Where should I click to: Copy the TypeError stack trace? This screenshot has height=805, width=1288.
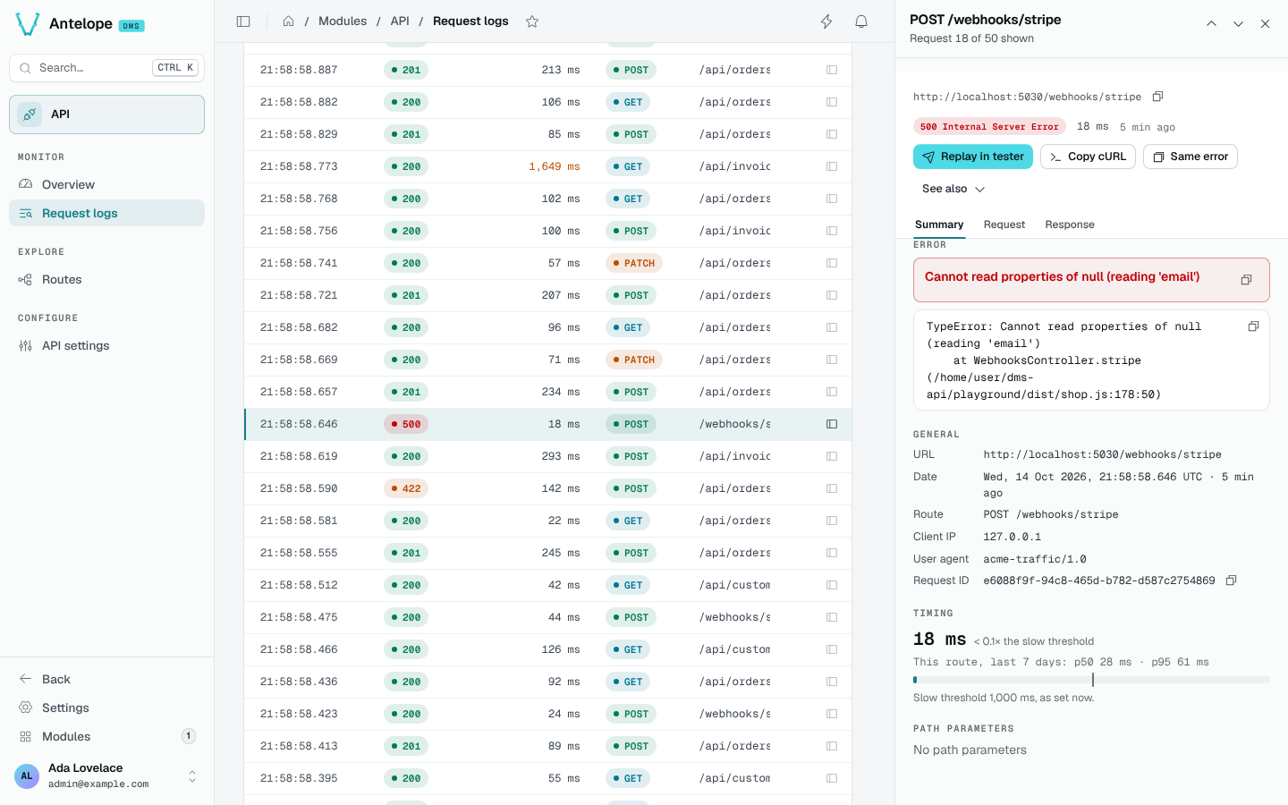click(1253, 326)
